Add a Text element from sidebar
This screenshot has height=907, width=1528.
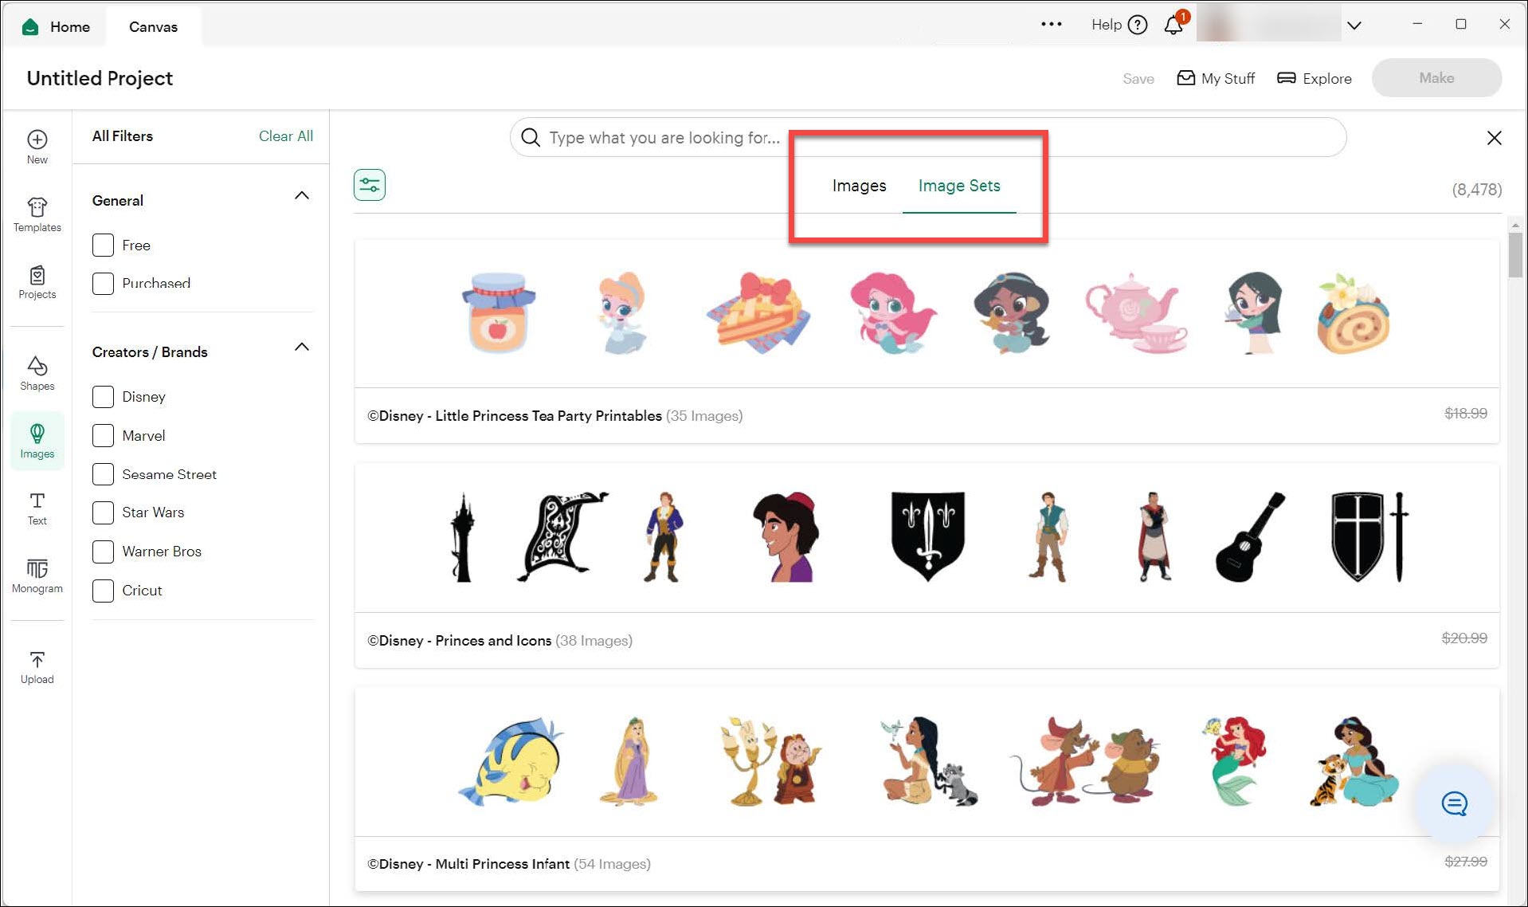point(37,508)
